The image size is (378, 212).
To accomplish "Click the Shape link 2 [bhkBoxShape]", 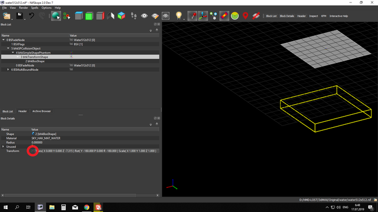I will [44, 134].
